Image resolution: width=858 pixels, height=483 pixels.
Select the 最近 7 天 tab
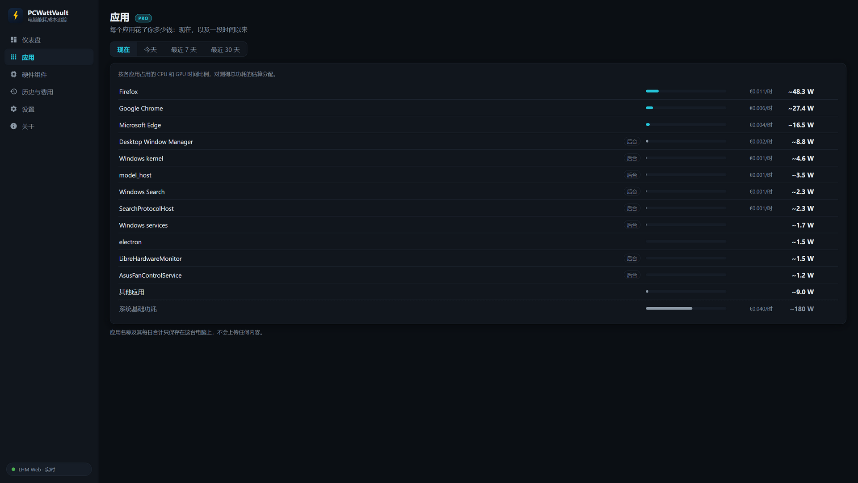pyautogui.click(x=184, y=50)
